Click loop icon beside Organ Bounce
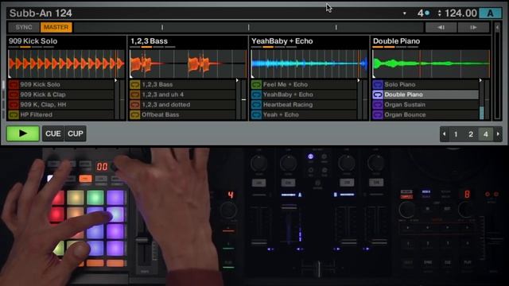The height and width of the screenshot is (286, 509). coord(378,114)
